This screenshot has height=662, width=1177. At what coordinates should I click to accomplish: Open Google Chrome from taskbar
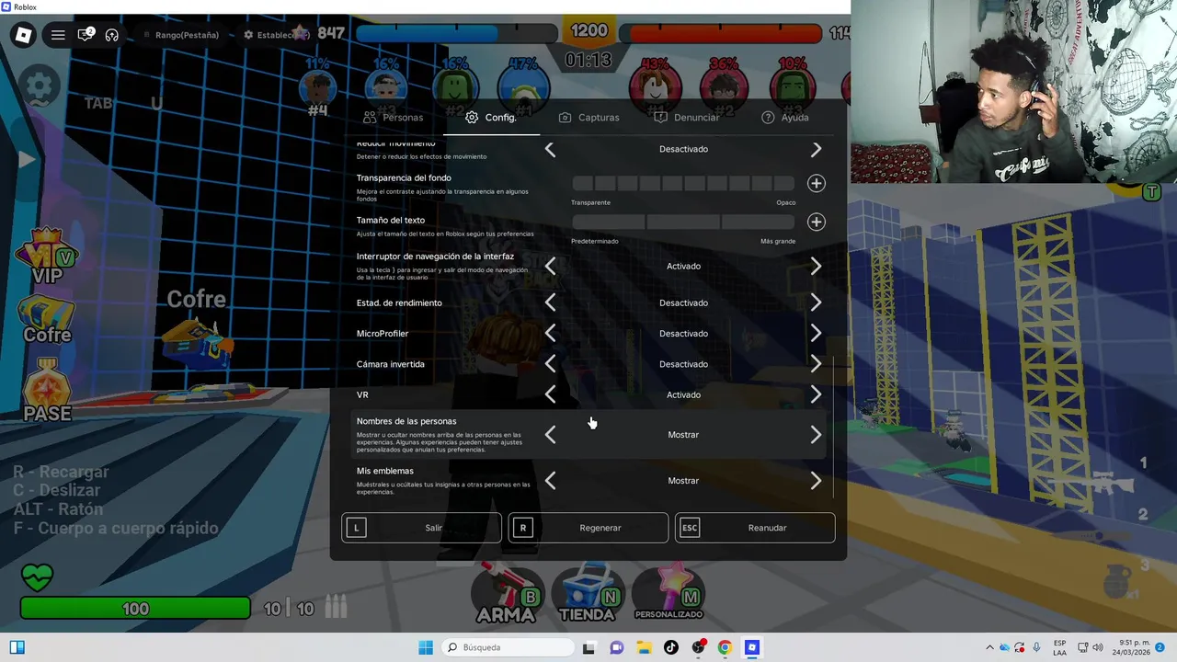coord(725,647)
